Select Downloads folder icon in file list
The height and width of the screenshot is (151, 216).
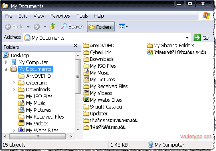86,59
